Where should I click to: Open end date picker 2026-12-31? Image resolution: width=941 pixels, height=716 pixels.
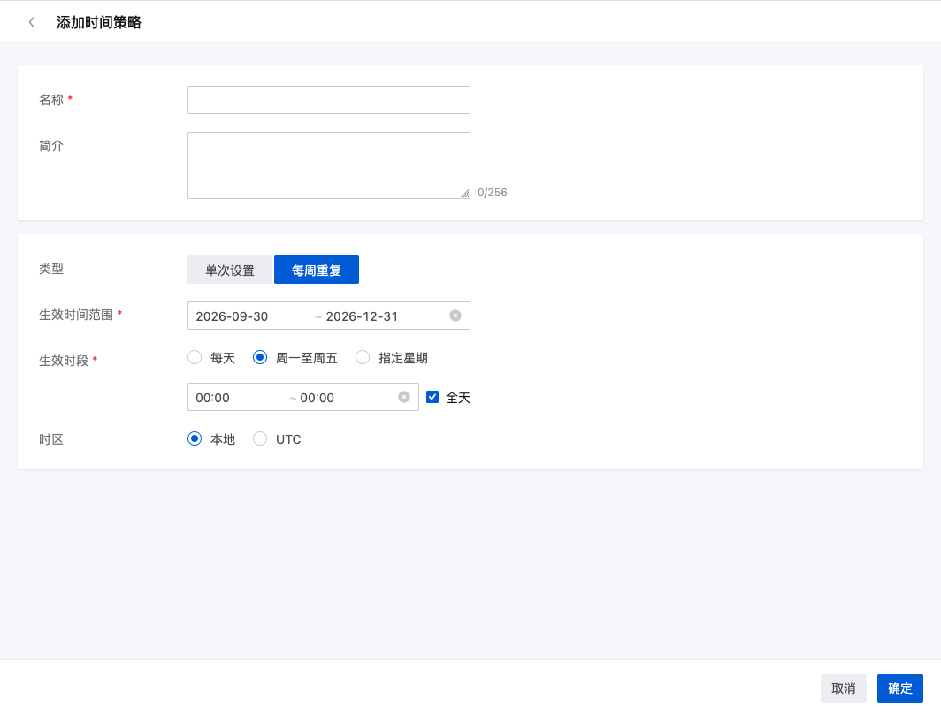click(x=362, y=316)
